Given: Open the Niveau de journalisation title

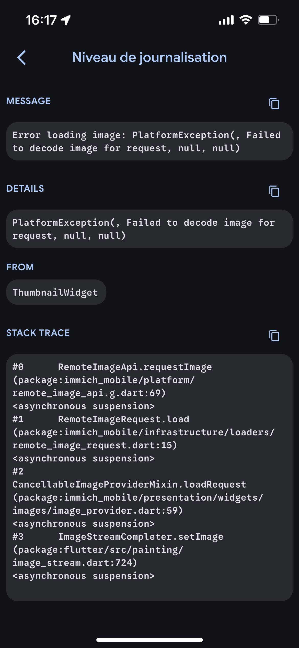Looking at the screenshot, I should pyautogui.click(x=149, y=57).
